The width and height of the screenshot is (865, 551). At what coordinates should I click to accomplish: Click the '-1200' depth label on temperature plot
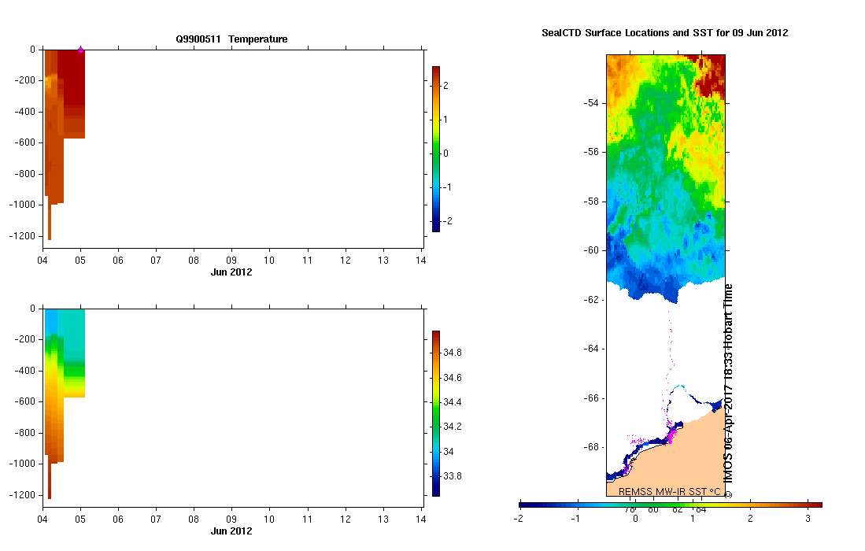(x=22, y=236)
